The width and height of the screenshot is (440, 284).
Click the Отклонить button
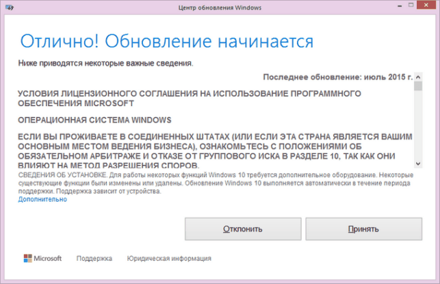point(243,229)
